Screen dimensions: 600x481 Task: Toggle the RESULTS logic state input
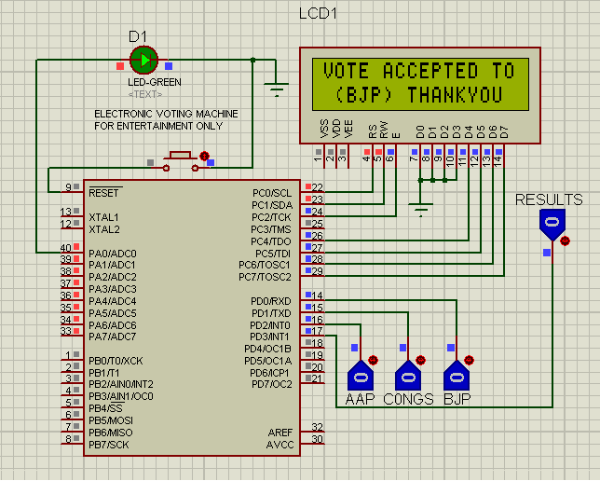click(552, 225)
